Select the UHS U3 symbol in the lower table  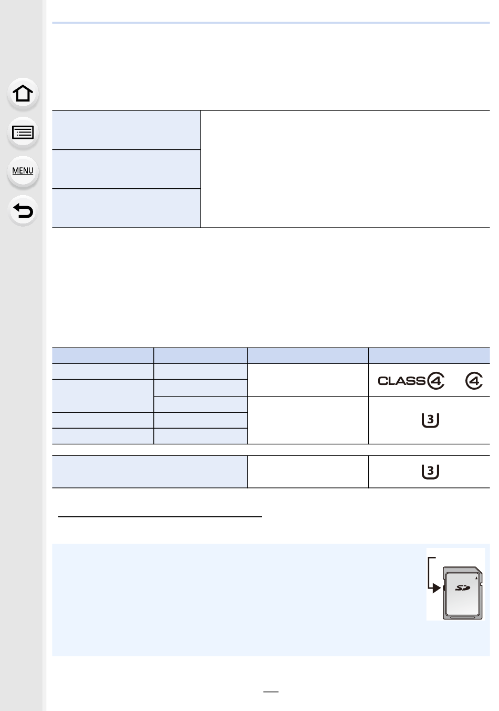430,472
